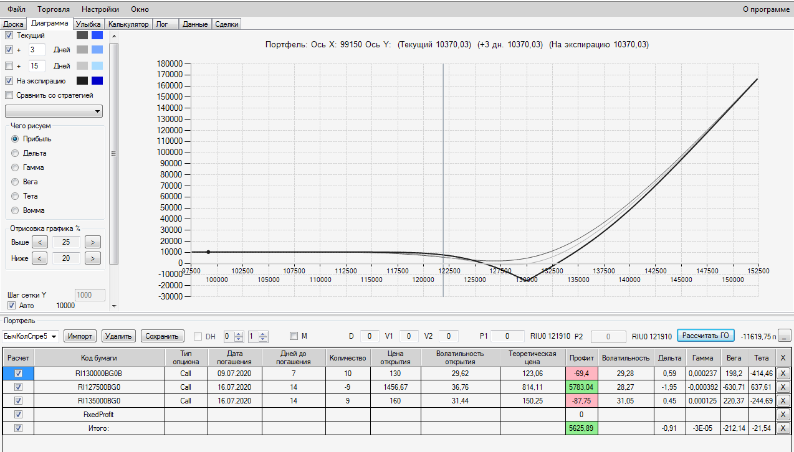794x452 pixels.
Task: Open О программе menu item
Action: point(766,9)
